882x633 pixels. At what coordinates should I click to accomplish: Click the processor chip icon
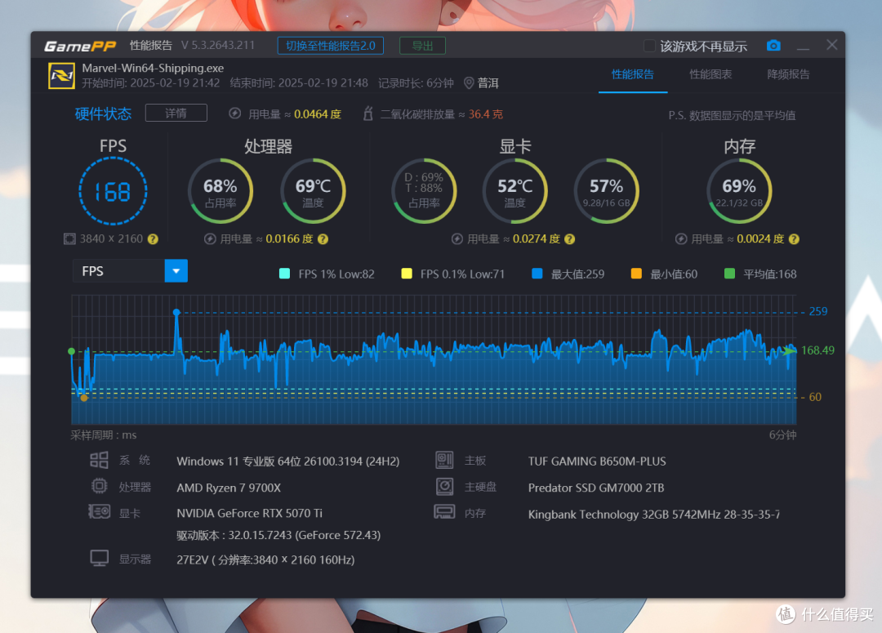pos(99,486)
